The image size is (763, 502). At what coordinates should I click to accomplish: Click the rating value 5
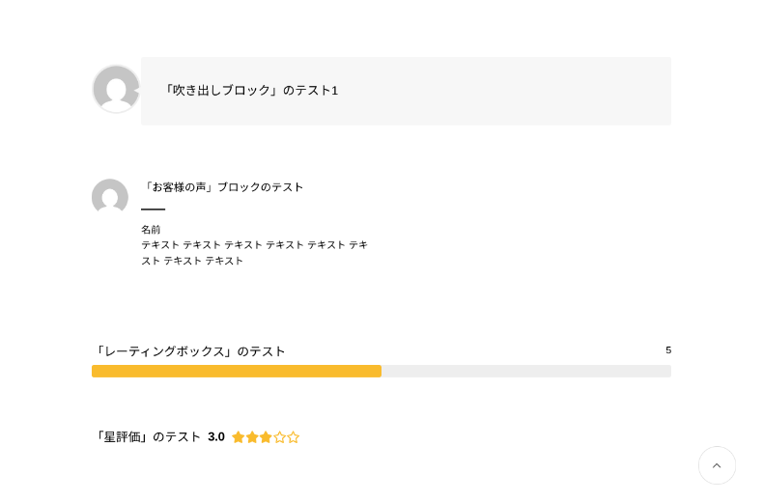(668, 350)
